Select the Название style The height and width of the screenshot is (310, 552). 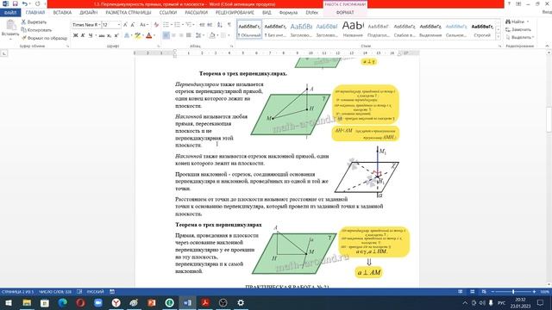[353, 29]
